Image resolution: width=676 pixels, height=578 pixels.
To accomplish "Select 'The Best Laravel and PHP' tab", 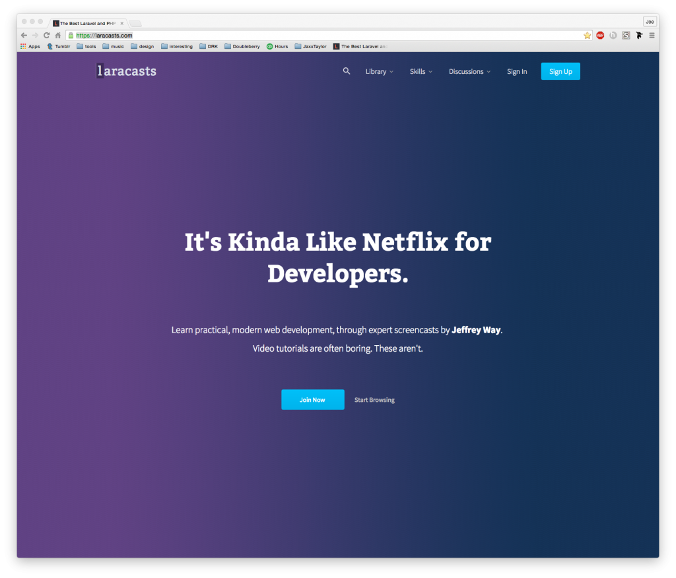I will coord(88,23).
